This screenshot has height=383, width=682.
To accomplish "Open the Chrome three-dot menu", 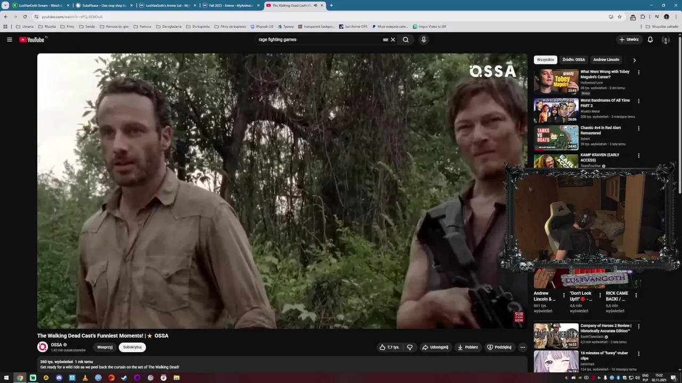I will point(676,16).
